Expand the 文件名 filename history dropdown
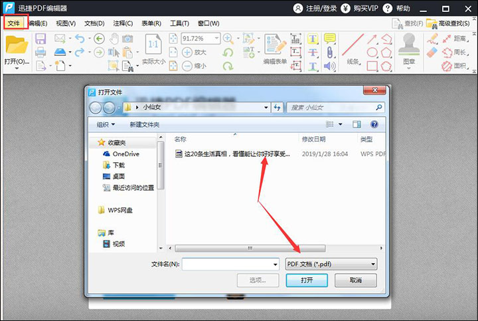The width and height of the screenshot is (478, 321). point(274,264)
